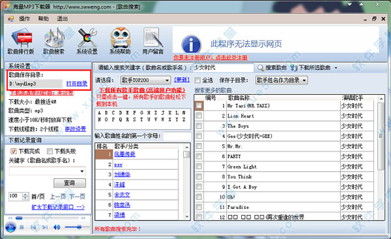Click the 打开目录 link

[77, 84]
